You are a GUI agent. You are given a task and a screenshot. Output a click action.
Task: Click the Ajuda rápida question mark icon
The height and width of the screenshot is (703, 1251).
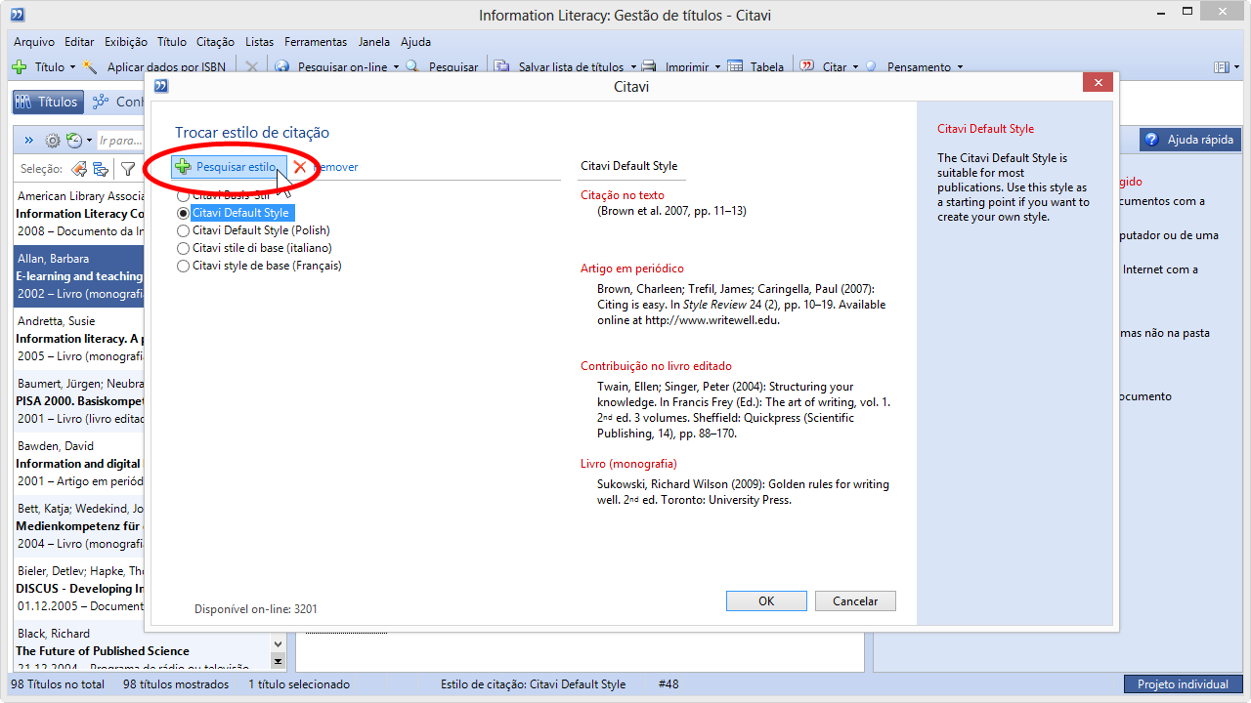(x=1152, y=140)
